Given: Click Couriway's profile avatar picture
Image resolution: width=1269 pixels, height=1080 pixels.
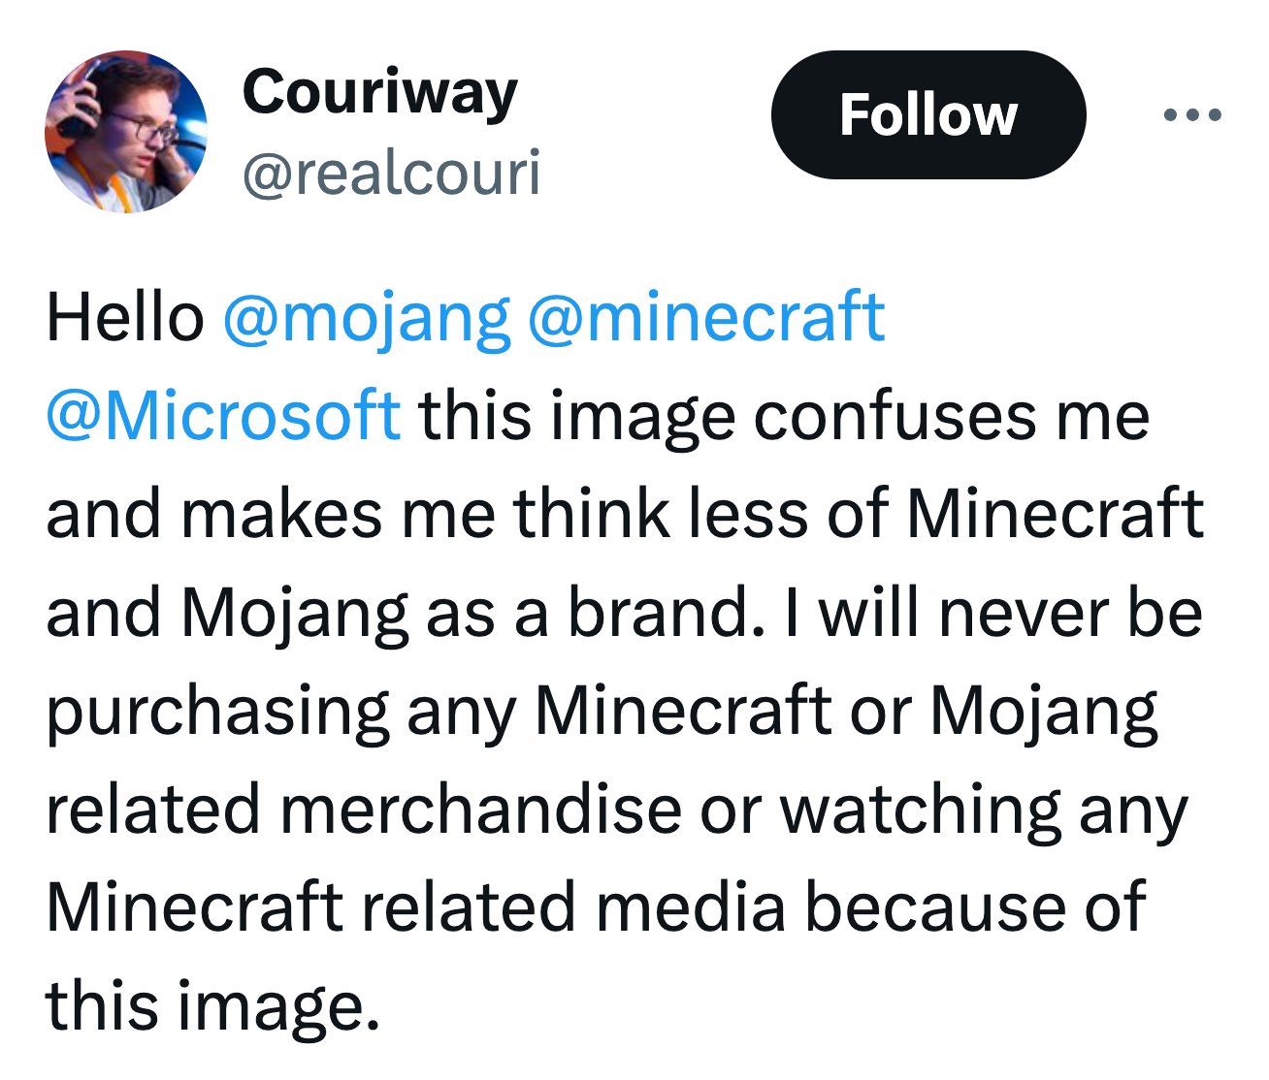Looking at the screenshot, I should (x=126, y=132).
